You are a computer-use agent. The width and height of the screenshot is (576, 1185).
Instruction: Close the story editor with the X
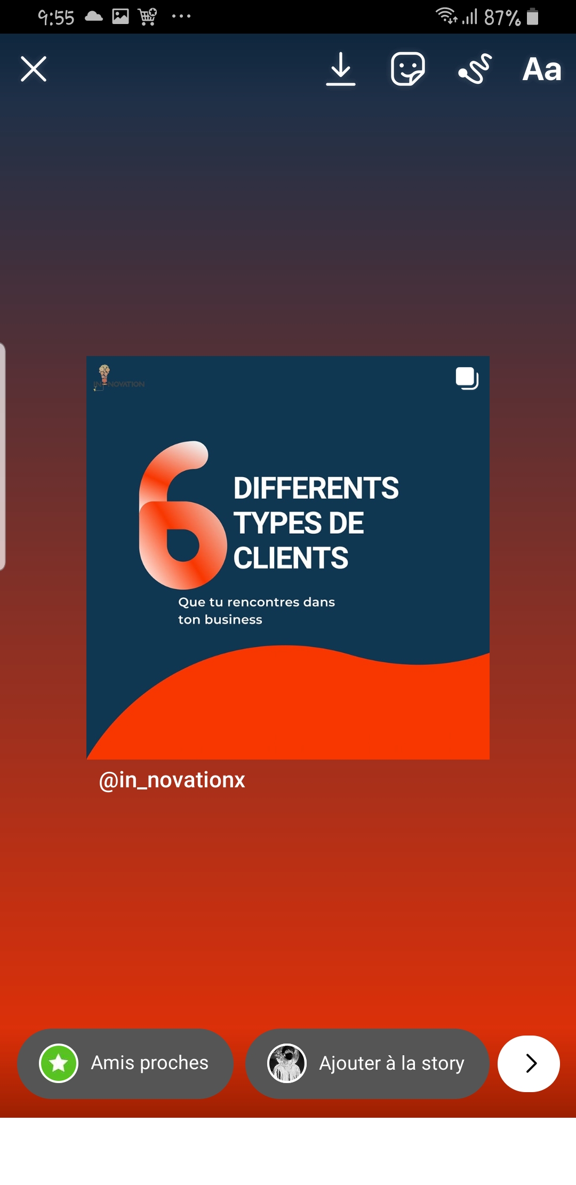tap(34, 69)
